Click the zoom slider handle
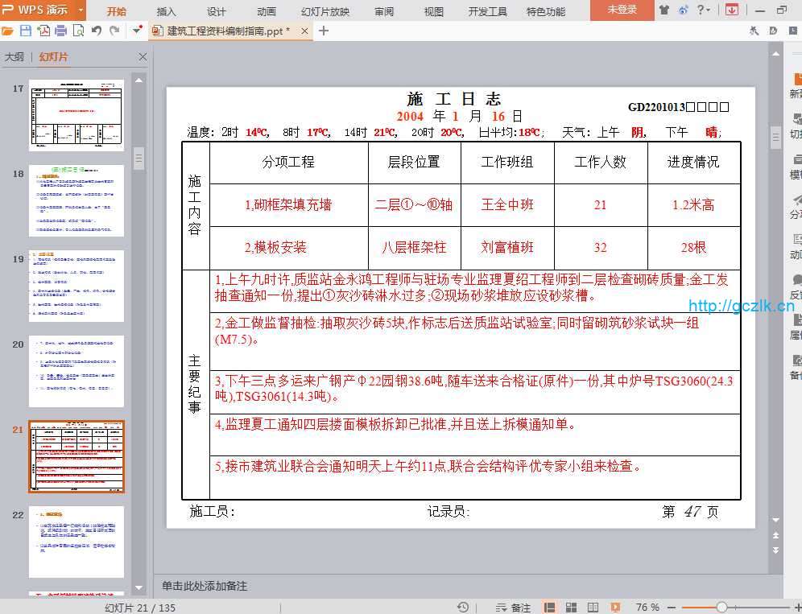This screenshot has width=802, height=614. coord(721,608)
